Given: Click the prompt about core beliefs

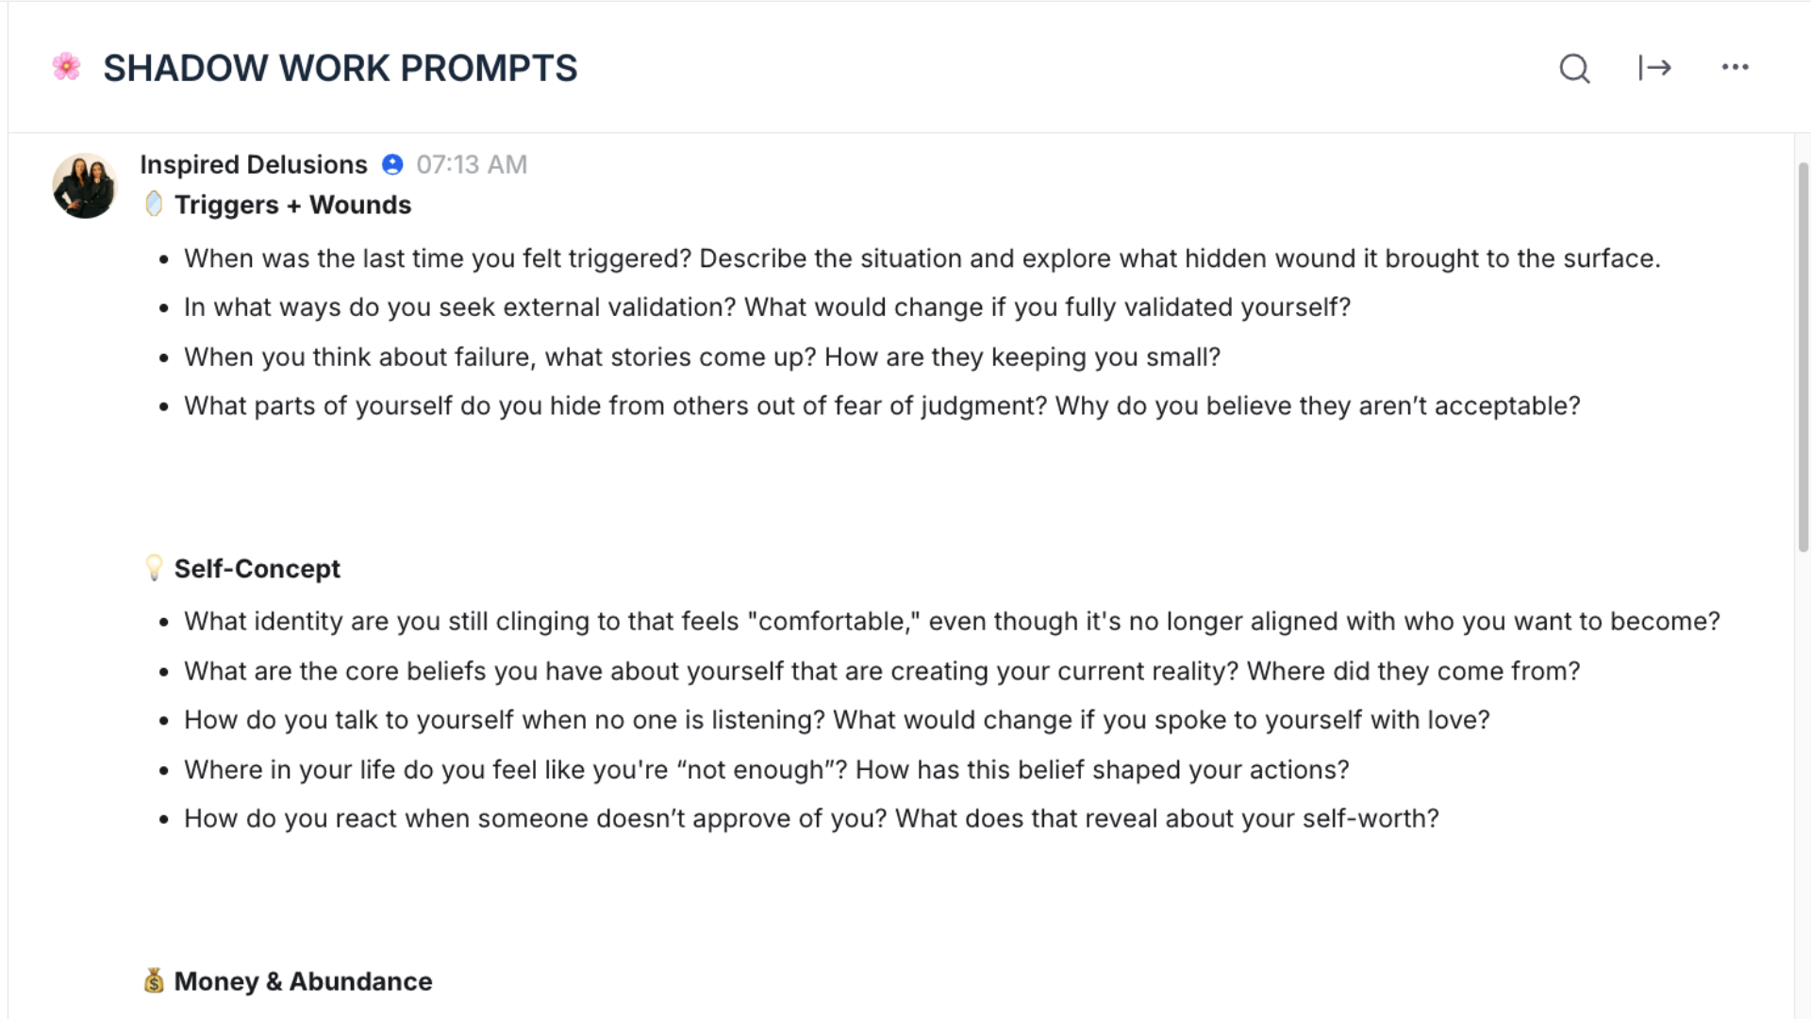Looking at the screenshot, I should pyautogui.click(x=881, y=671).
